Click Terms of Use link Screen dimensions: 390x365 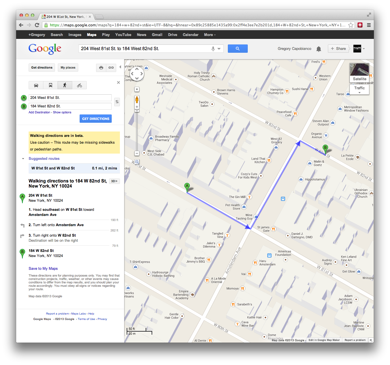click(86, 319)
